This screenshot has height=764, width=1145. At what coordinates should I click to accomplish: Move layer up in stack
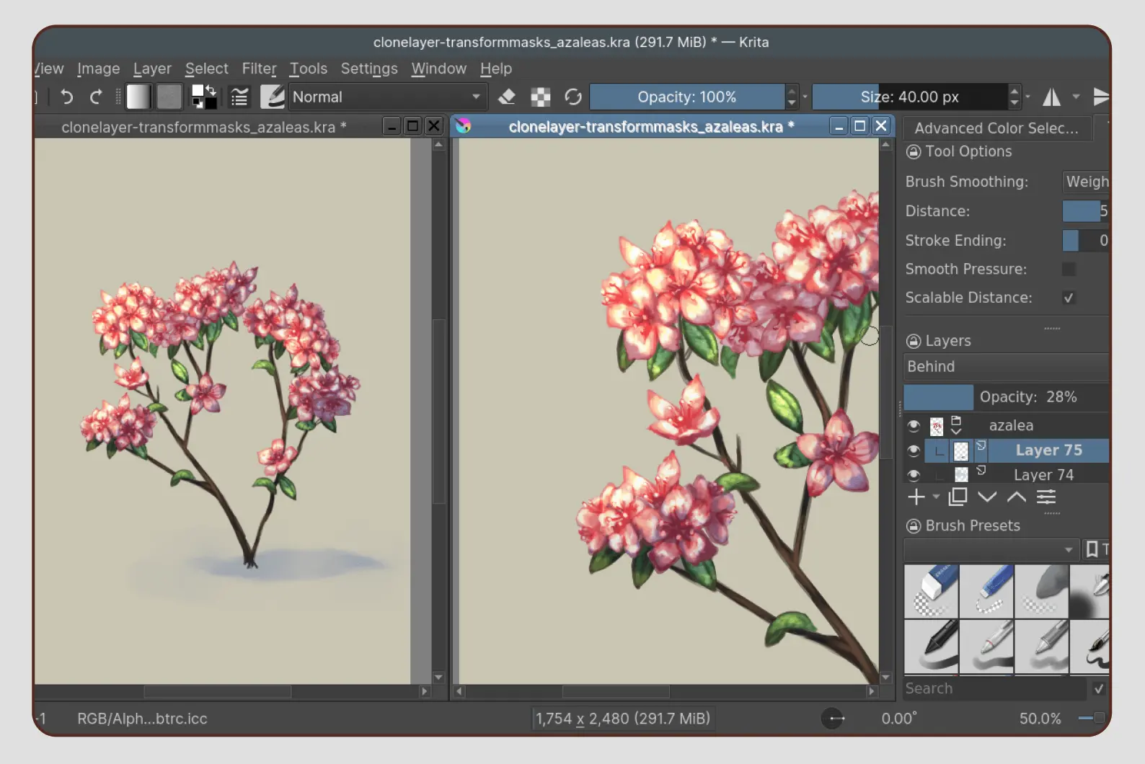pyautogui.click(x=1017, y=497)
